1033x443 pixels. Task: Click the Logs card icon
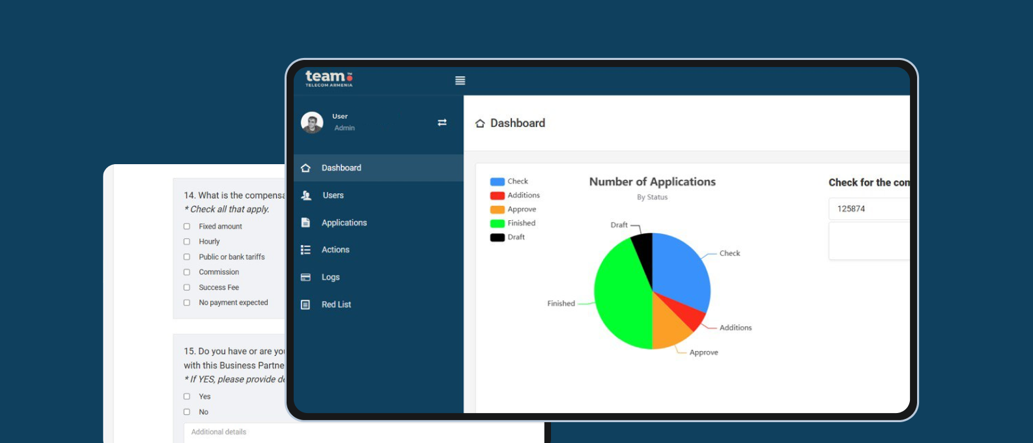pyautogui.click(x=305, y=278)
